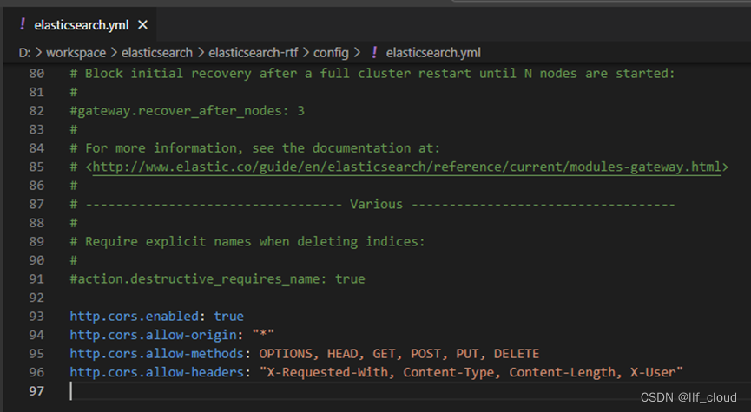This screenshot has height=412, width=751.
Task: Click the "*" allow-origin value
Action: [263, 335]
